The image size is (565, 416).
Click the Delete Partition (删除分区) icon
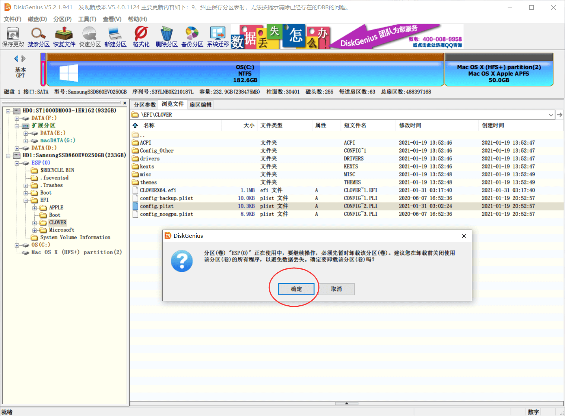point(166,37)
